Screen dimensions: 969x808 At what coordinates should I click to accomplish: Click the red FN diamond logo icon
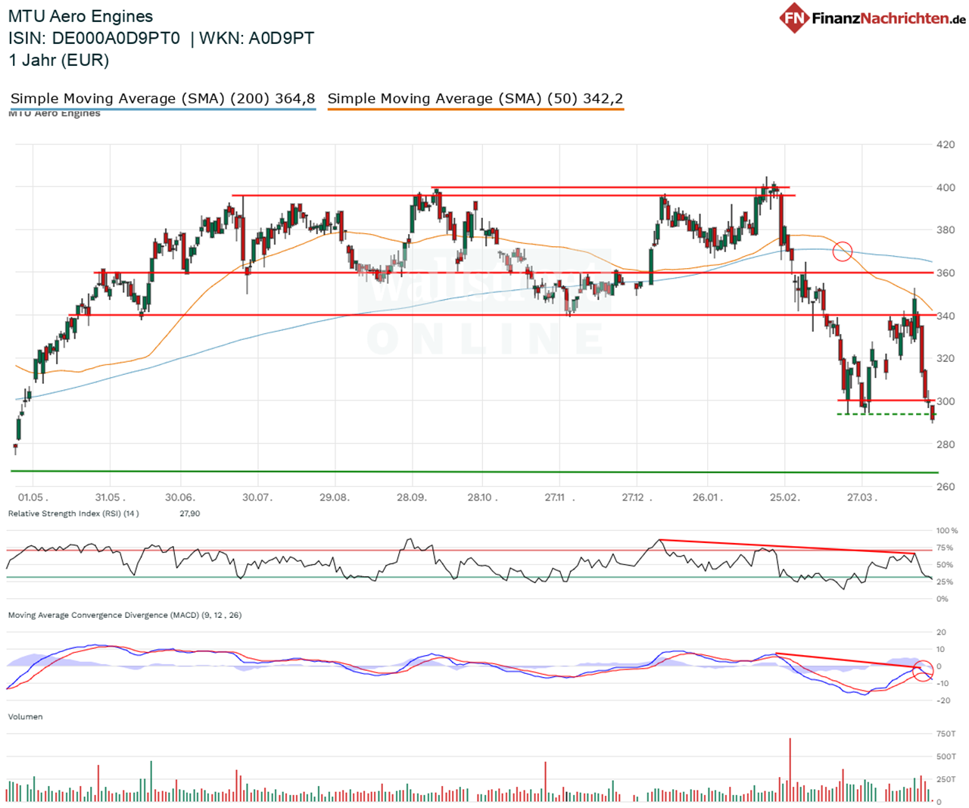794,17
